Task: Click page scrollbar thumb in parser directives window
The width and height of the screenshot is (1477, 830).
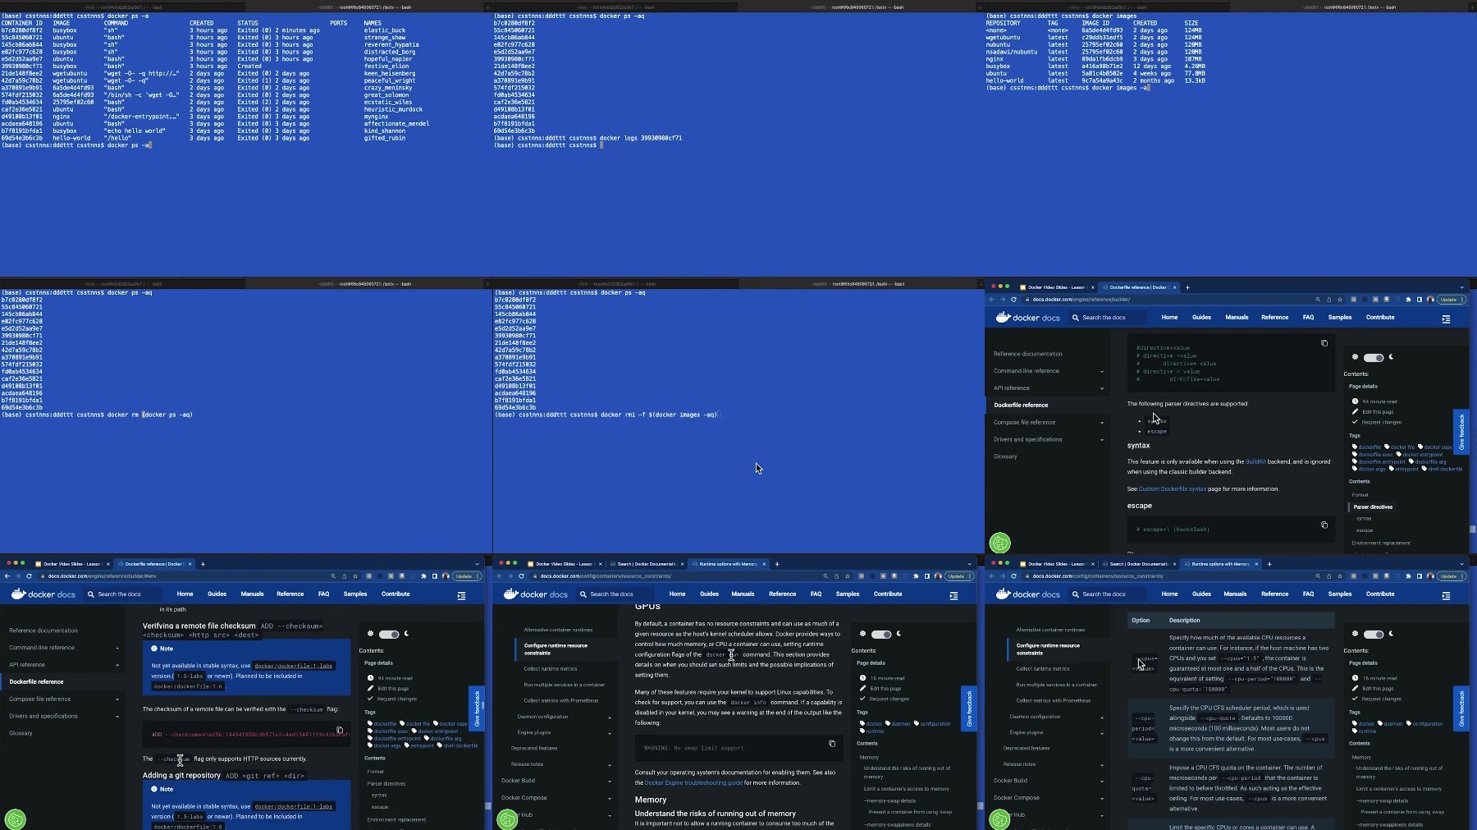Action: [x=1473, y=530]
